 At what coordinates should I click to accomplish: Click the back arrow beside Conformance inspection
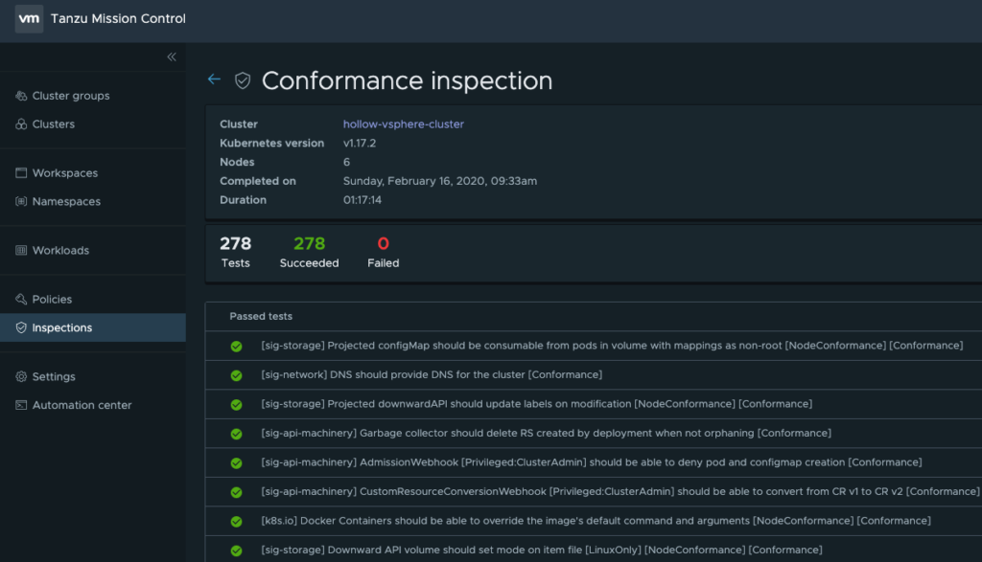pos(214,80)
